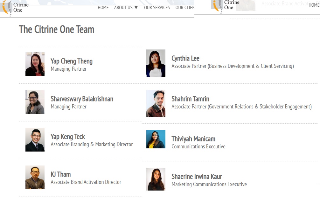
Task: Click the Citrine One logo at top right
Action: pyautogui.click(x=226, y=5)
